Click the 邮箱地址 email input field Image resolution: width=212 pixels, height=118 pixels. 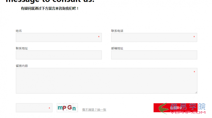[154, 55]
